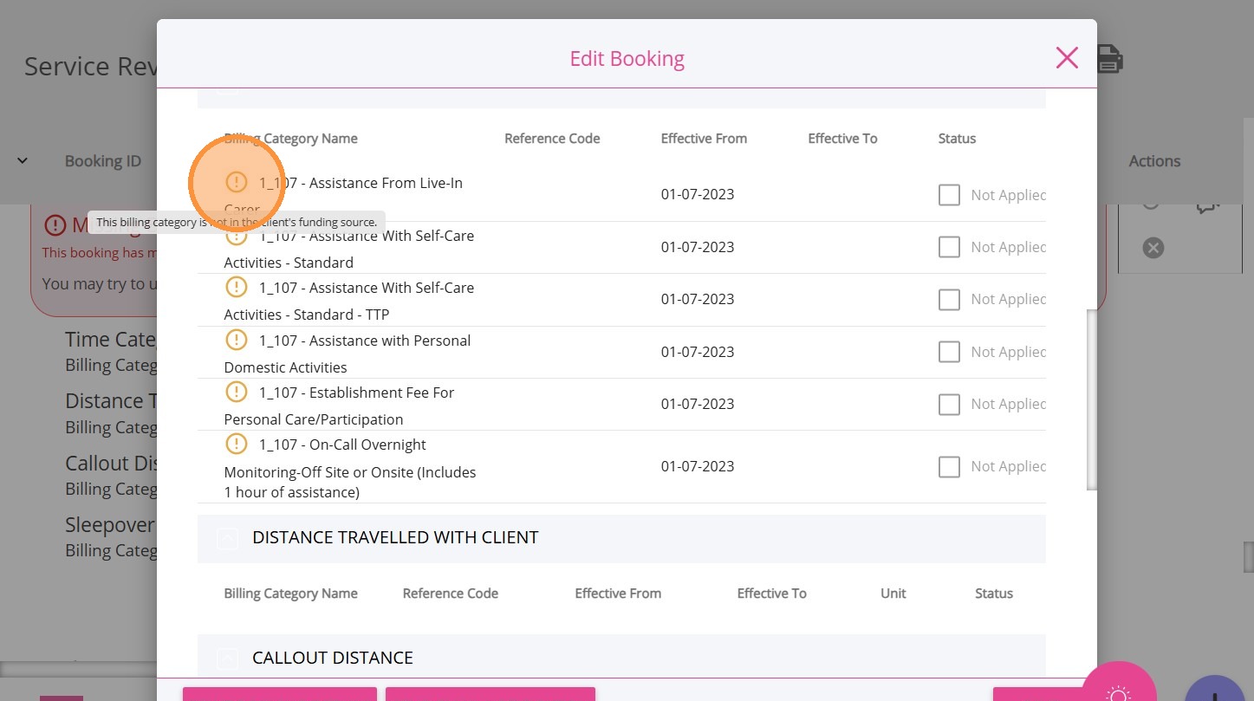Image resolution: width=1254 pixels, height=701 pixels.
Task: Click warning icon beside Assistance From Live-In Carer
Action: 236,182
